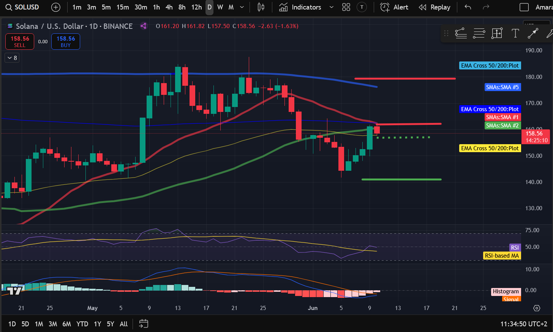Open the SOLUSD symbol search
Viewport: 553px width, 332px height.
pos(22,7)
